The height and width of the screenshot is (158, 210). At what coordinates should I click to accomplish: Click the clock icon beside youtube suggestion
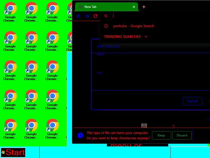pyautogui.click(x=106, y=26)
